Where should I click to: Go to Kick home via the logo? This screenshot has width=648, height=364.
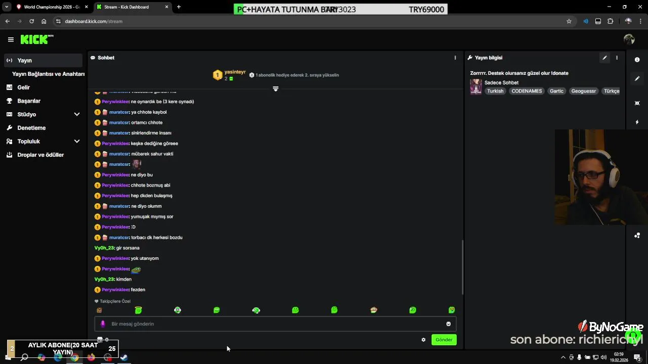[36, 39]
